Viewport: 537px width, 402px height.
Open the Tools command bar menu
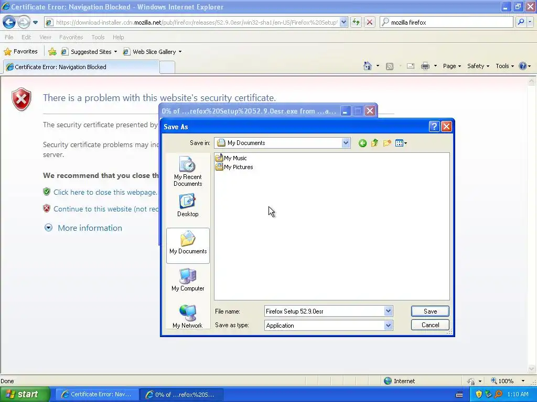(505, 66)
